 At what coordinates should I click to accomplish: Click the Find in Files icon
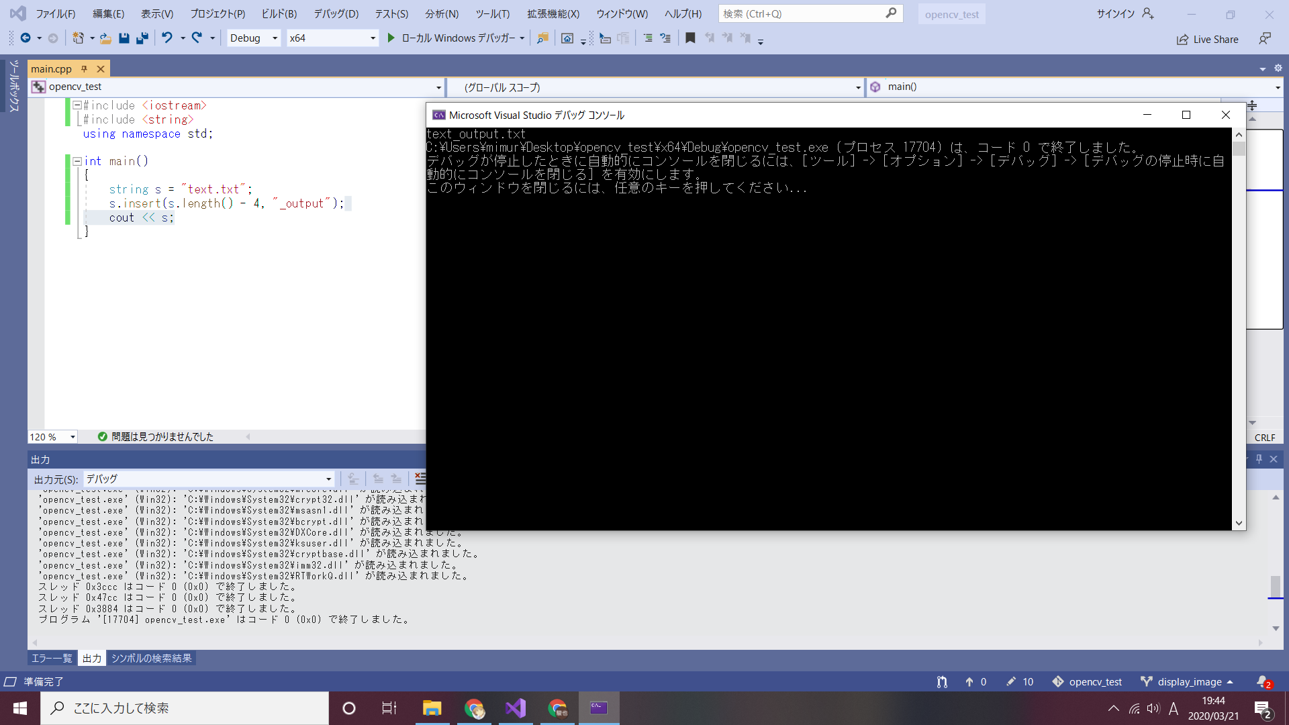[542, 38]
